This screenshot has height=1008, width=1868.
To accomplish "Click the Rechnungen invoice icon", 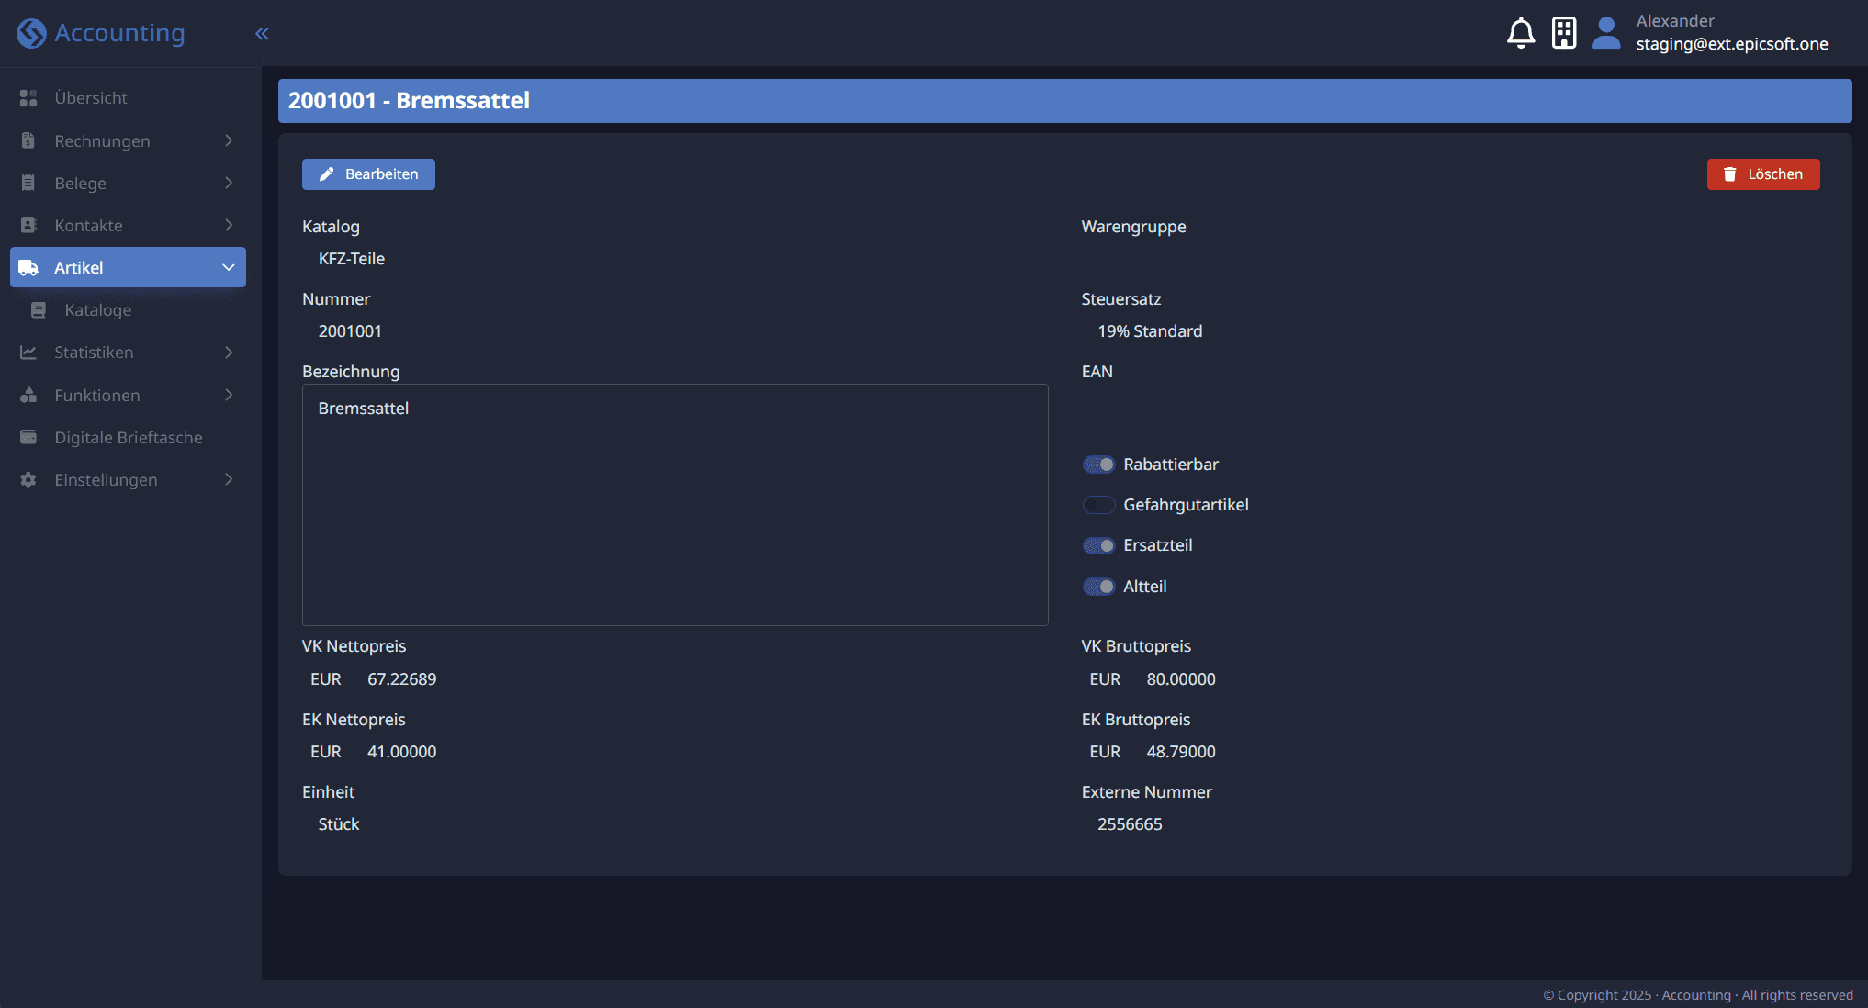I will (x=28, y=140).
